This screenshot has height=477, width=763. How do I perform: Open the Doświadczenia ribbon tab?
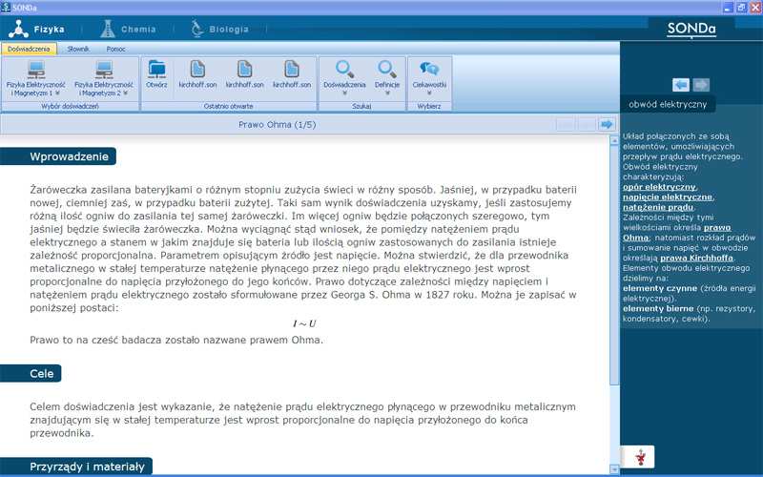pyautogui.click(x=29, y=50)
